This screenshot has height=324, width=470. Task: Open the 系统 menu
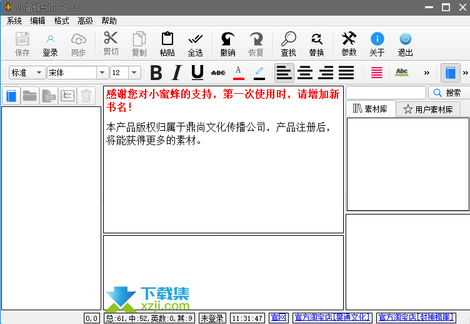(x=14, y=21)
